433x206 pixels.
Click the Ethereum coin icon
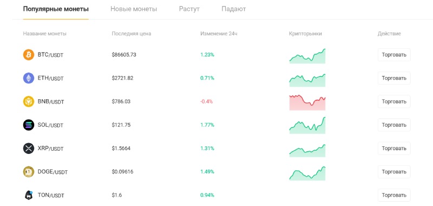[29, 78]
